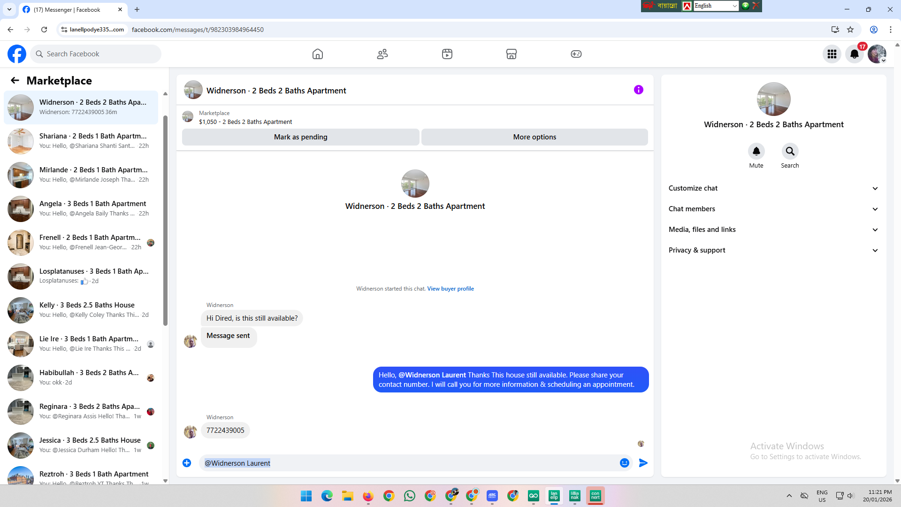Click the ENG US keyboard language indicator
The height and width of the screenshot is (507, 901).
(822, 496)
